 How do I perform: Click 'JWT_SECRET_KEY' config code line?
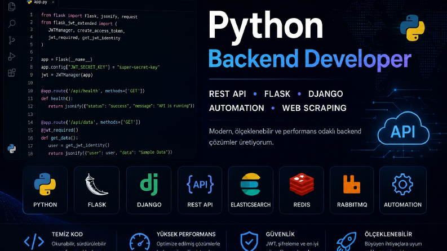[x=100, y=67]
